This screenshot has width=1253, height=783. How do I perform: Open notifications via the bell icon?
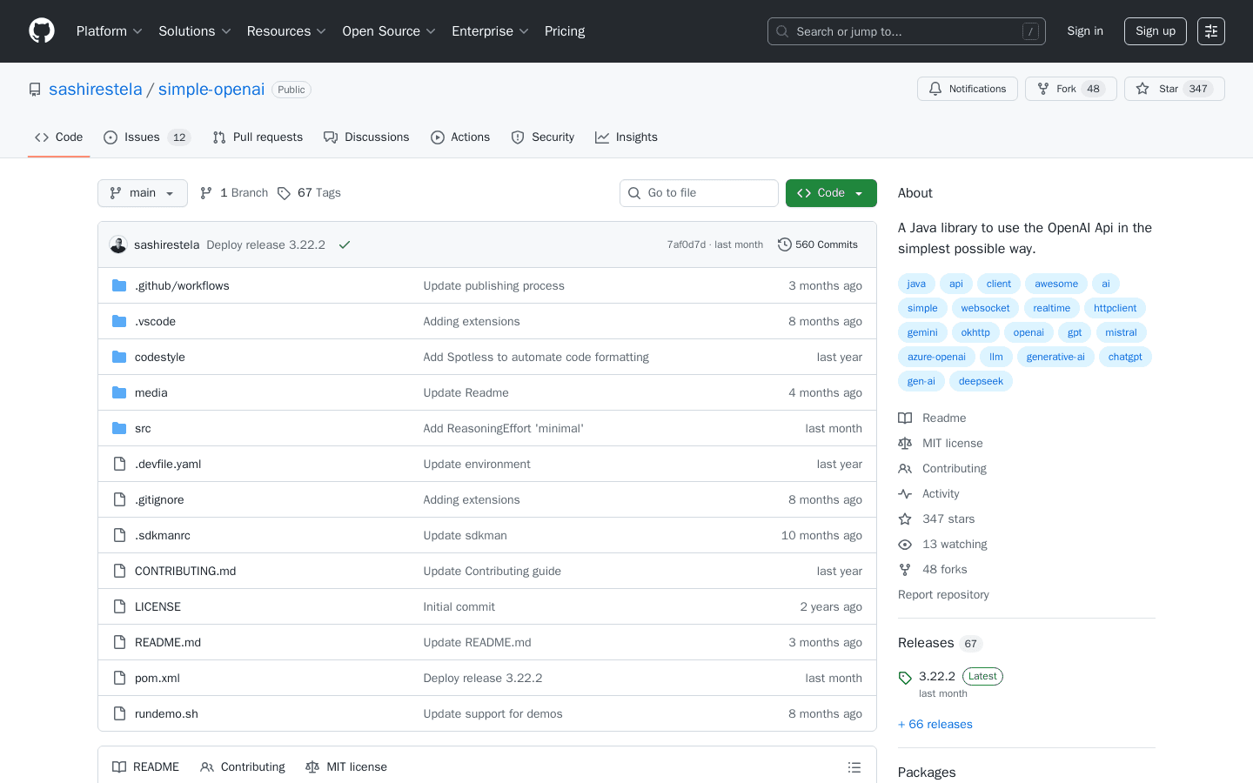coord(935,88)
